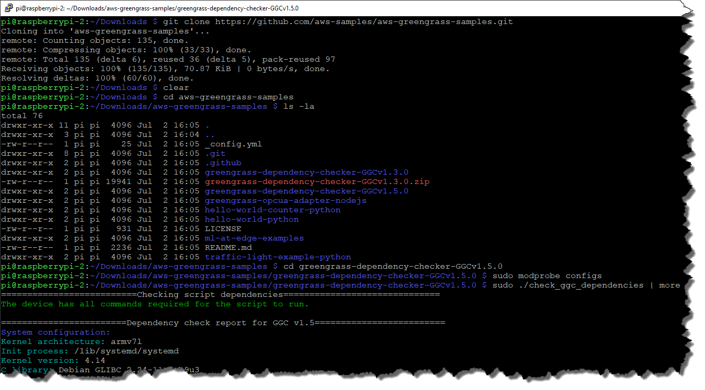The height and width of the screenshot is (390, 705).
Task: Click the file size 19941 in the listing
Action: (x=119, y=182)
